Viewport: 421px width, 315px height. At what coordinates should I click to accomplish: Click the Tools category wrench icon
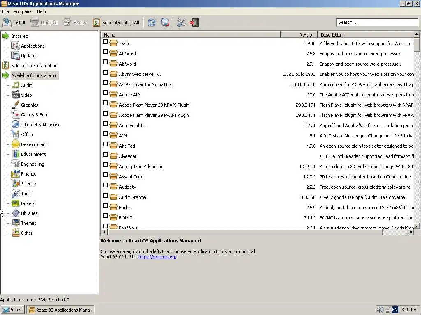click(x=16, y=194)
